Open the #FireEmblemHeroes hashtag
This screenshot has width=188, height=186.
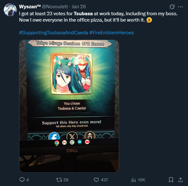tap(111, 33)
